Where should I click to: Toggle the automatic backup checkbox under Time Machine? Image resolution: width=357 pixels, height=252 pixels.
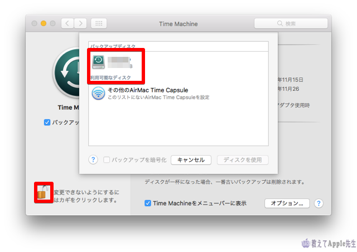tap(47, 123)
